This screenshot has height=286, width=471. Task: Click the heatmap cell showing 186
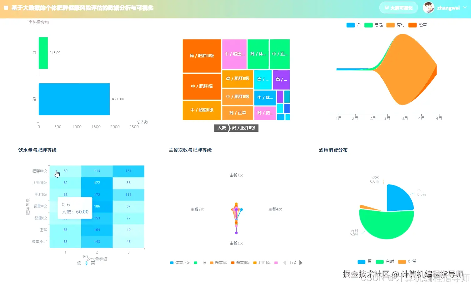[97, 206]
